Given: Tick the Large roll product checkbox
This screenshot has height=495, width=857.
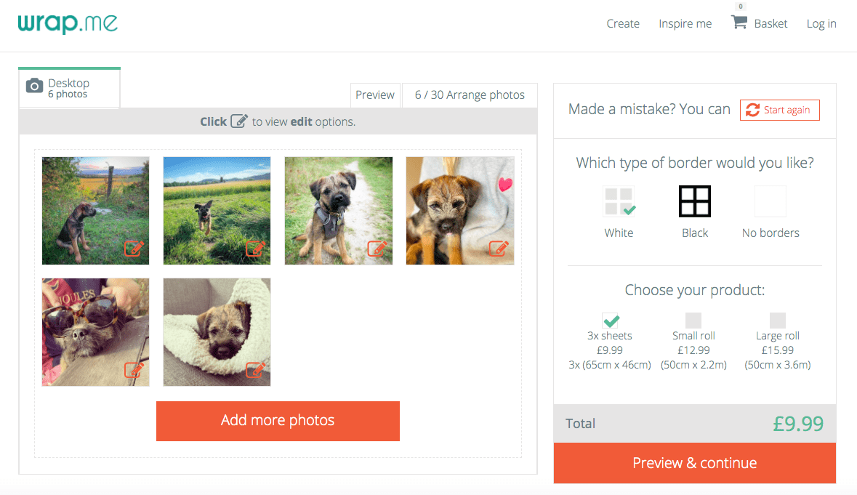Looking at the screenshot, I should (x=778, y=320).
